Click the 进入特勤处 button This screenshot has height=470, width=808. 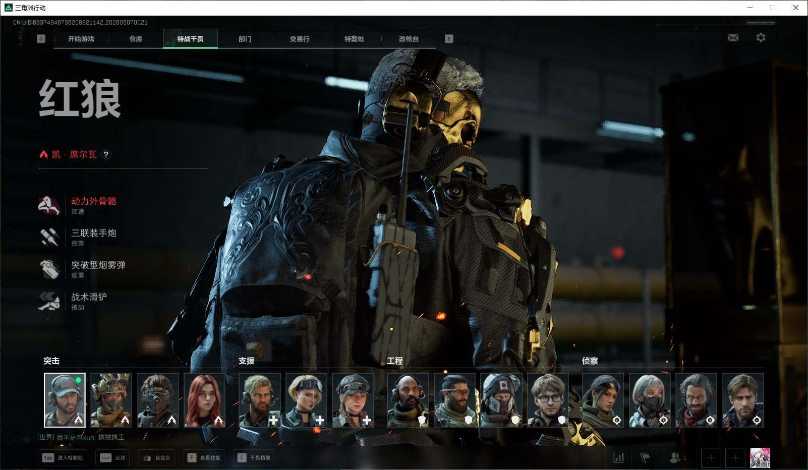(63, 458)
